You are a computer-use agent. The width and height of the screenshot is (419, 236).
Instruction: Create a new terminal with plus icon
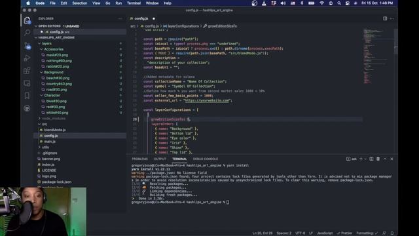pos(361,159)
